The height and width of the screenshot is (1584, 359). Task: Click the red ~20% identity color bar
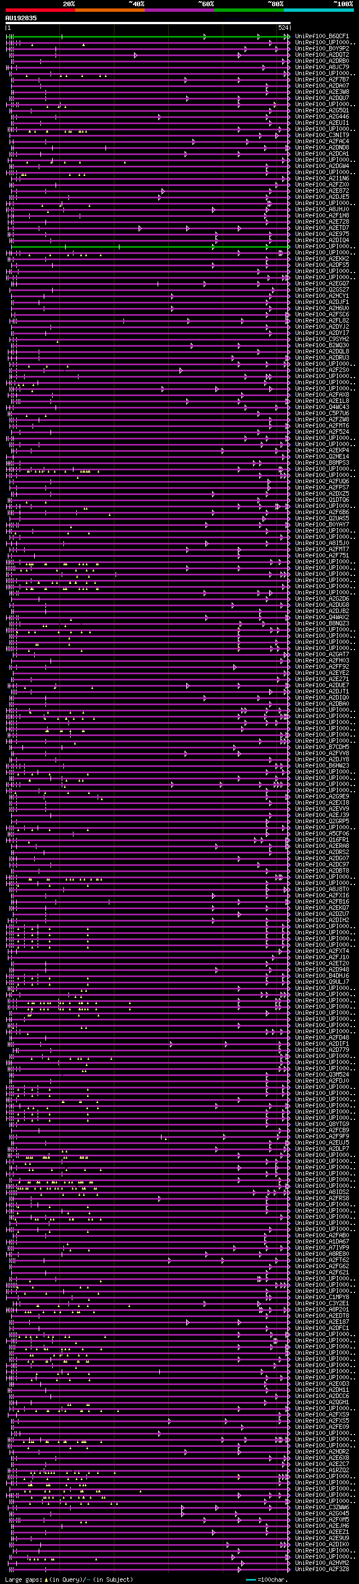[40, 10]
